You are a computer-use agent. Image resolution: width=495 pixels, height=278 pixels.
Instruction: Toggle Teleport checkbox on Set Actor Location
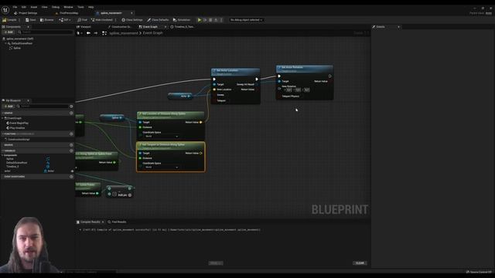point(214,100)
